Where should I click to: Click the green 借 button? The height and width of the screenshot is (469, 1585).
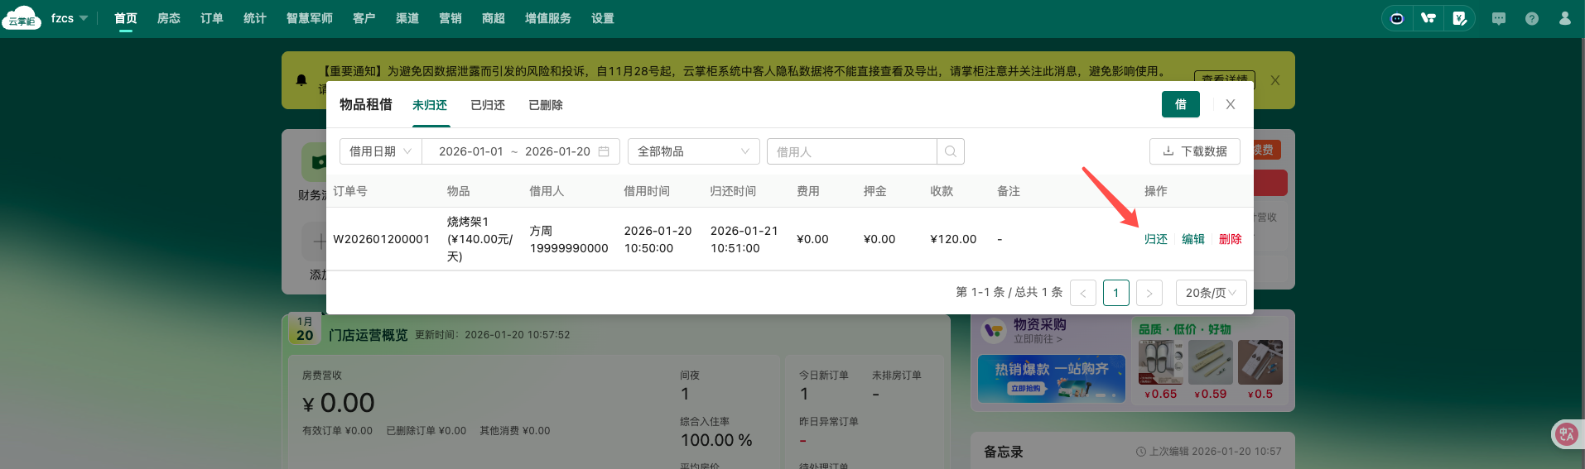coord(1181,104)
